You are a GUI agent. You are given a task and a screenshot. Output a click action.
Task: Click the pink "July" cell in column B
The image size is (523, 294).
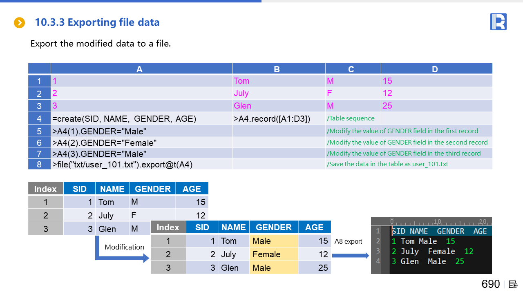coord(241,93)
